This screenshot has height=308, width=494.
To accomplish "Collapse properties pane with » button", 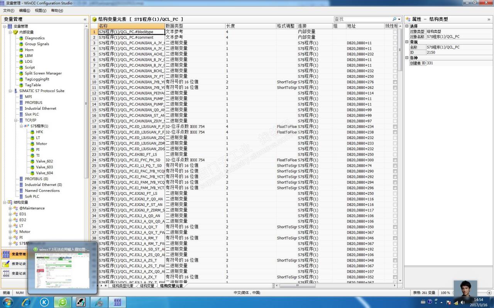I will 489,19.
